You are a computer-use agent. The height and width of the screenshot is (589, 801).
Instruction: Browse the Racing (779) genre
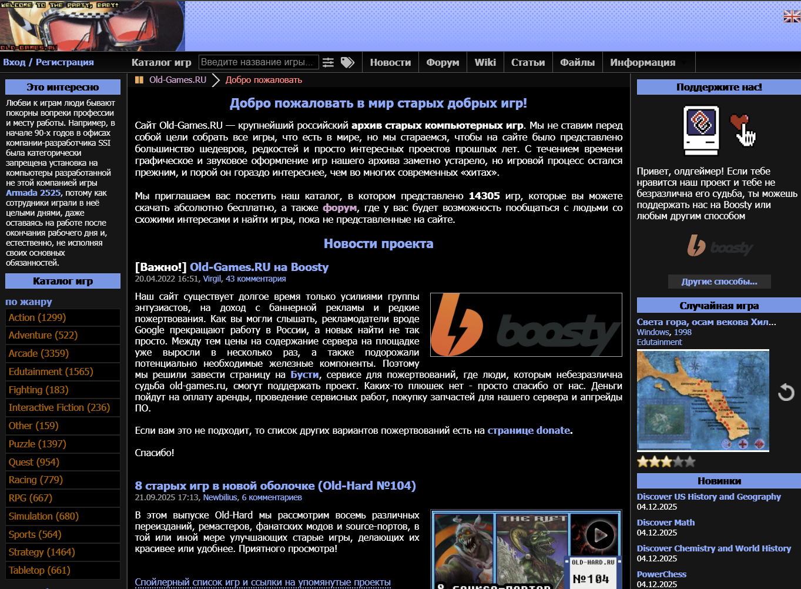click(x=62, y=480)
